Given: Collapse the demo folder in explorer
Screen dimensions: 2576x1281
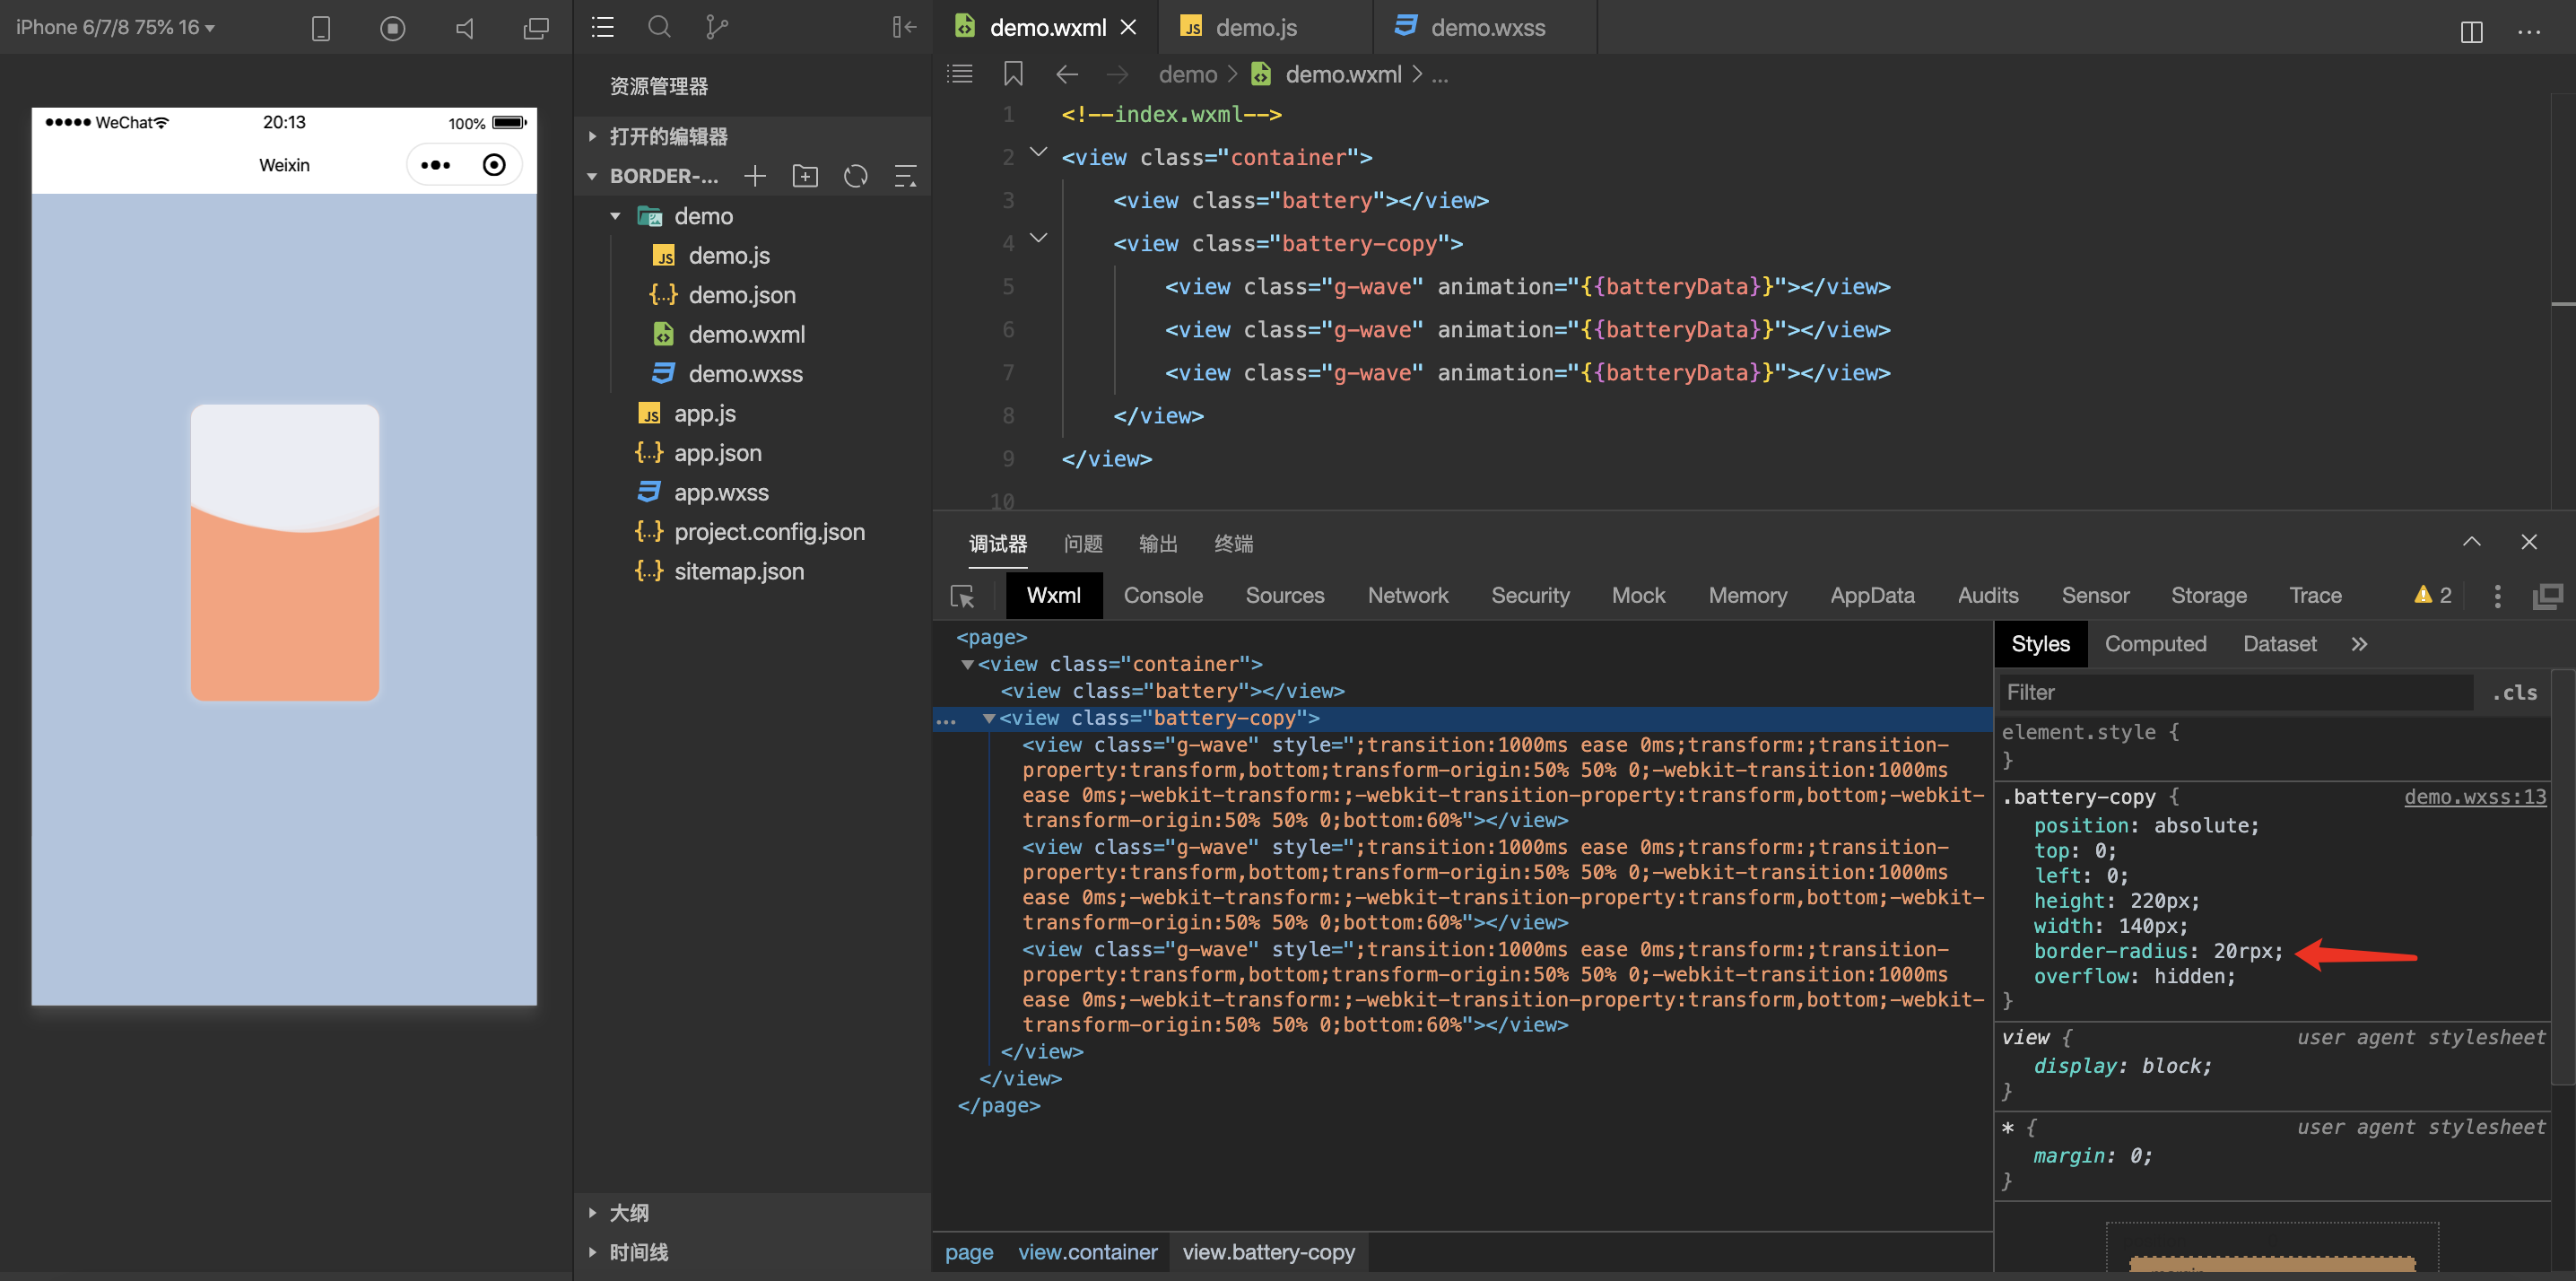Looking at the screenshot, I should (x=616, y=216).
